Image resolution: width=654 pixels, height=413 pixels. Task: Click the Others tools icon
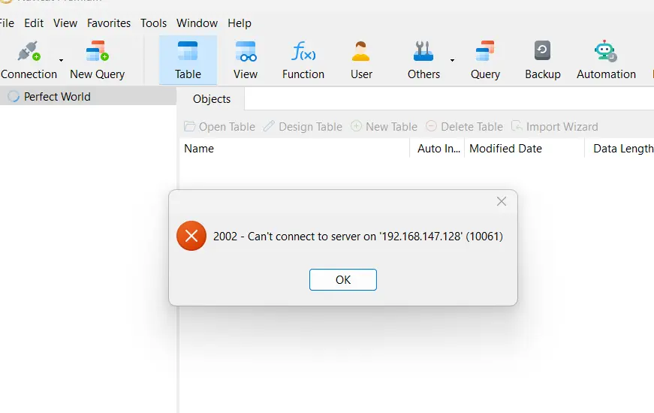tap(423, 51)
